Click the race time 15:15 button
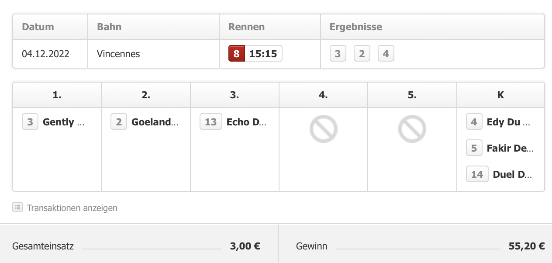Image resolution: width=552 pixels, height=263 pixels. click(263, 54)
